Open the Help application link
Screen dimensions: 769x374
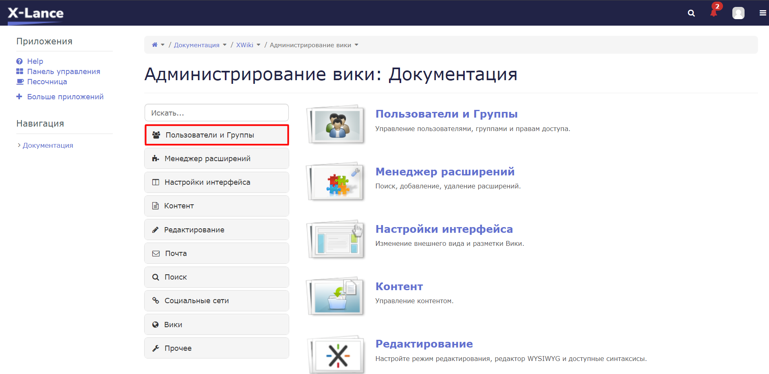coord(35,61)
